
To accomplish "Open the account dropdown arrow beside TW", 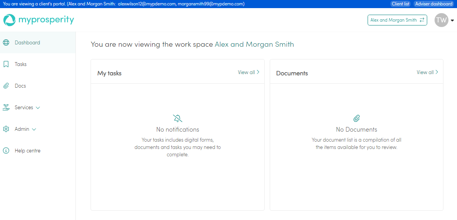I will click(452, 20).
